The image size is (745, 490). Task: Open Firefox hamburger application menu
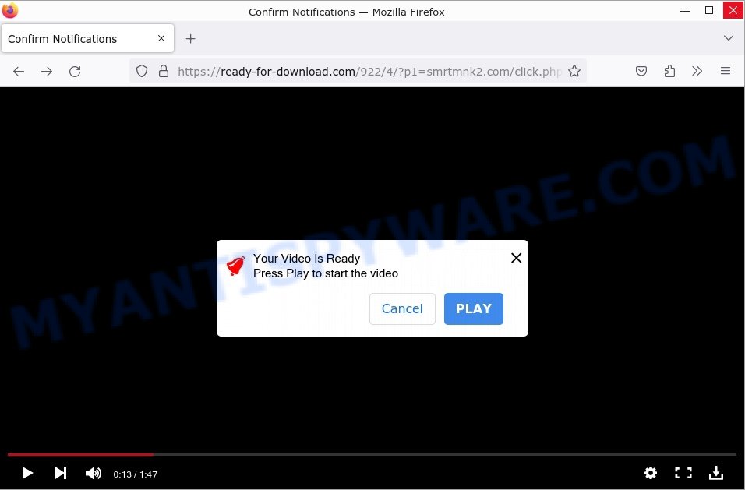click(725, 71)
